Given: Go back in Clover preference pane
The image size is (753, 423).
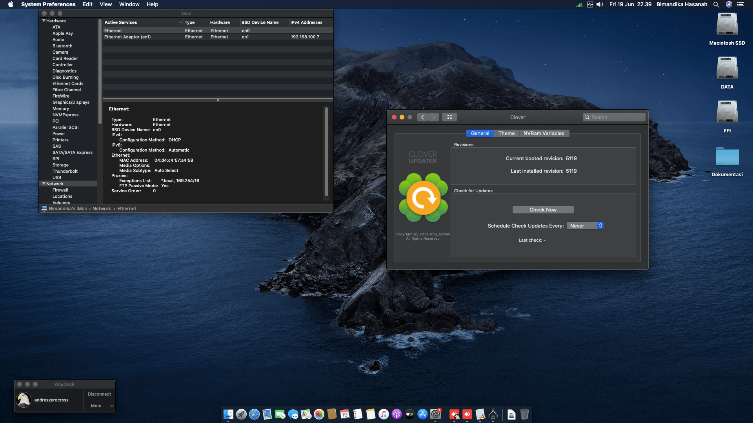Looking at the screenshot, I should click(422, 117).
